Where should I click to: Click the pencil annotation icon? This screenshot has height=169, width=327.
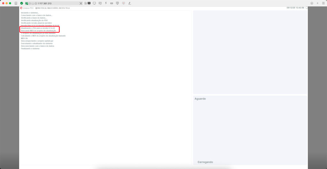[x=129, y=3]
